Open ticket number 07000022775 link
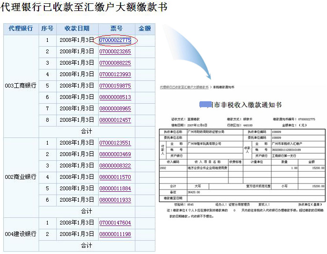Screen dimensions: 327x254 click(x=115, y=40)
